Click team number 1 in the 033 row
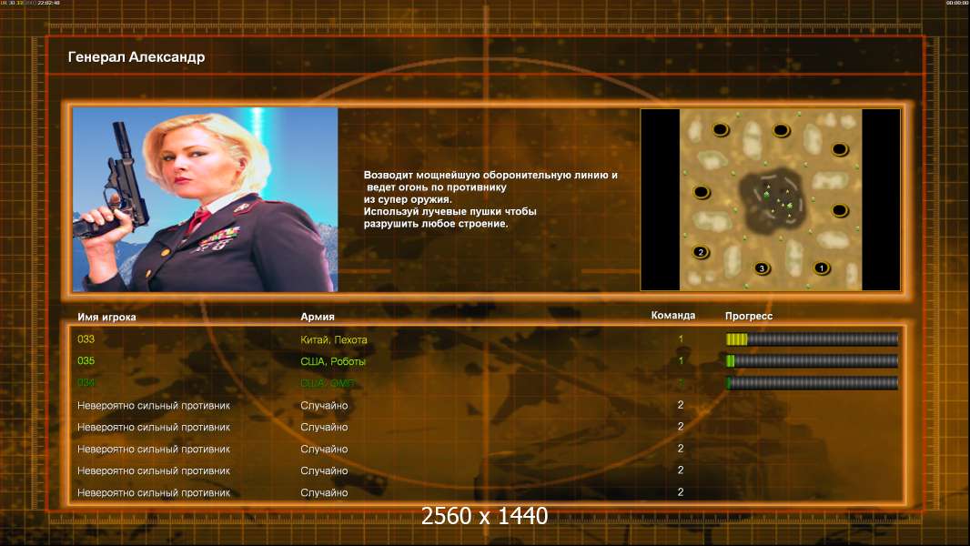The image size is (970, 546). pyautogui.click(x=681, y=339)
